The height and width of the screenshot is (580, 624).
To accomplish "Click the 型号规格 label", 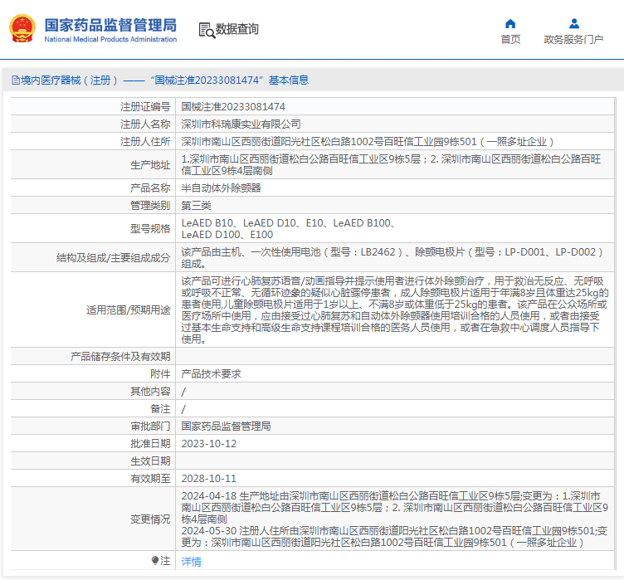I will [150, 228].
